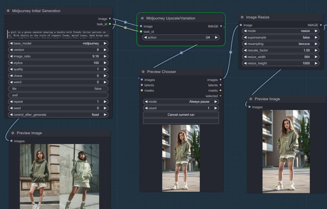Click the Preview Chooser node collapse dot
Screen dimensions: 327x209
click(143, 72)
